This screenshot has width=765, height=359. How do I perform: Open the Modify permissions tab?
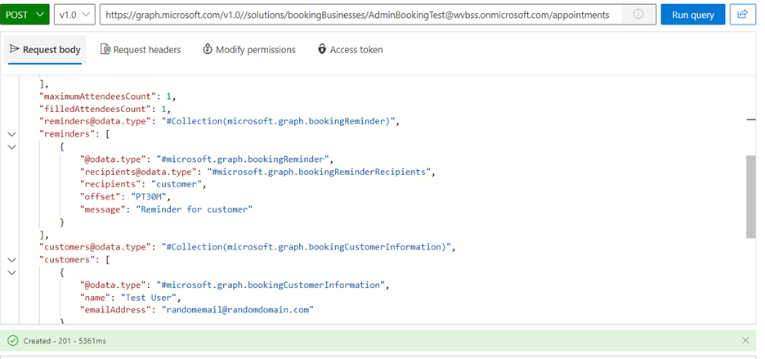click(249, 50)
